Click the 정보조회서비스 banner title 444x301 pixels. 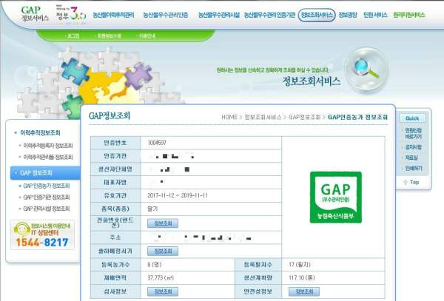pyautogui.click(x=312, y=81)
